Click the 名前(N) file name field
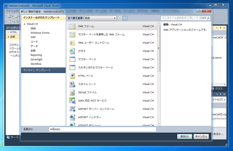Viewport: 233px width, 151px height. 102,129
